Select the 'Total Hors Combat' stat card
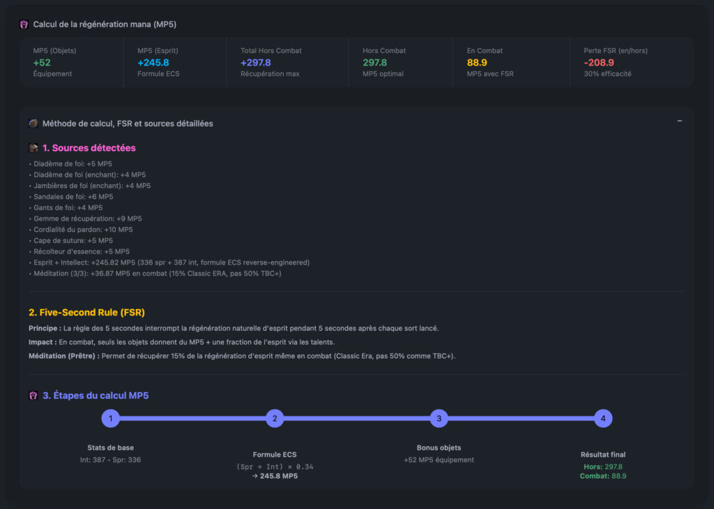 286,62
